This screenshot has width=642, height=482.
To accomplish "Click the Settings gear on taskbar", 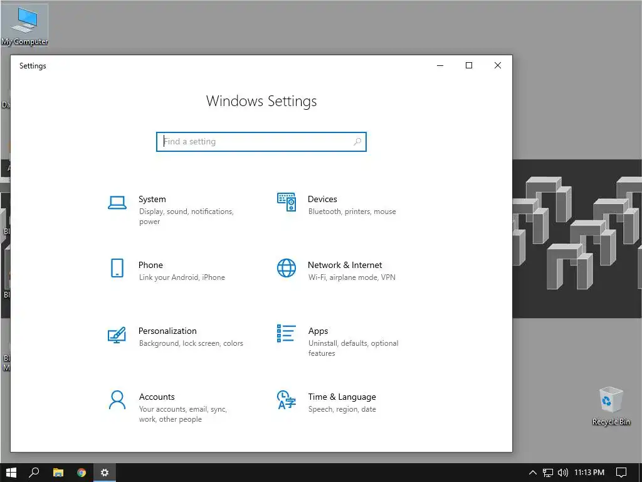I will 105,473.
